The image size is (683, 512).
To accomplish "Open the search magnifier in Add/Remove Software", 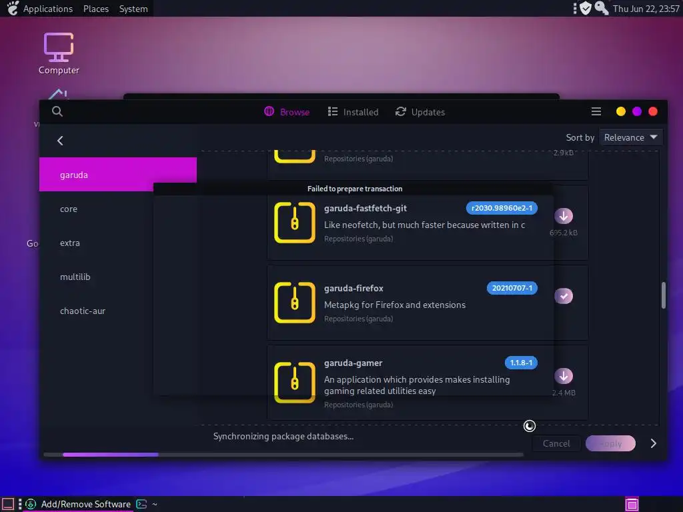I will tap(57, 111).
